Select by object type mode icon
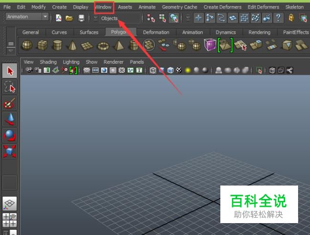310x235 pixels. (x=162, y=18)
